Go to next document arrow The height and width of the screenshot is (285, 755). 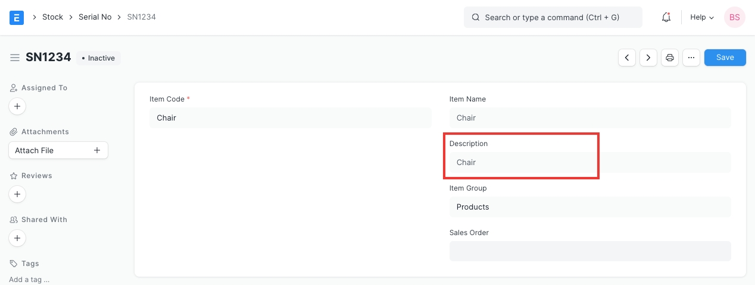tap(648, 58)
